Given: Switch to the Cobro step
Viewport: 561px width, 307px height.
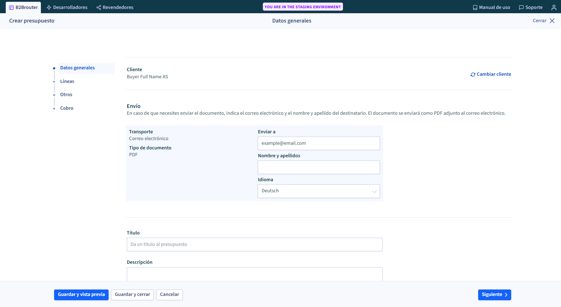Looking at the screenshot, I should pyautogui.click(x=67, y=108).
